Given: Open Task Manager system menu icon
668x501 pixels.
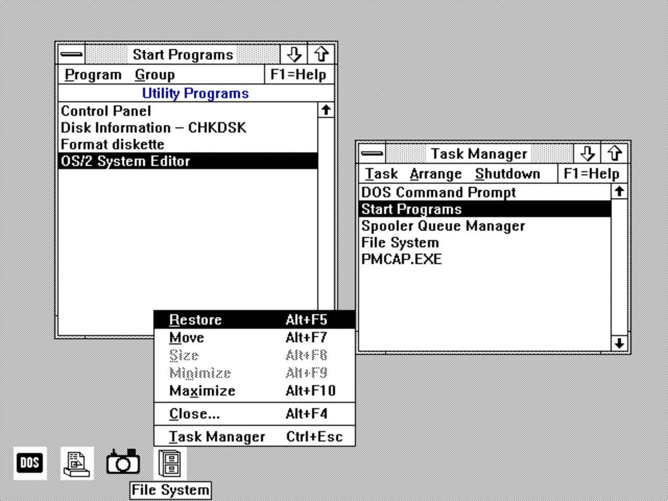Looking at the screenshot, I should click(x=372, y=153).
